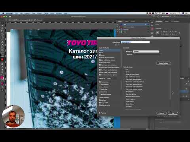Click the Style Name text field
190x142 pixels.
coord(135,42)
